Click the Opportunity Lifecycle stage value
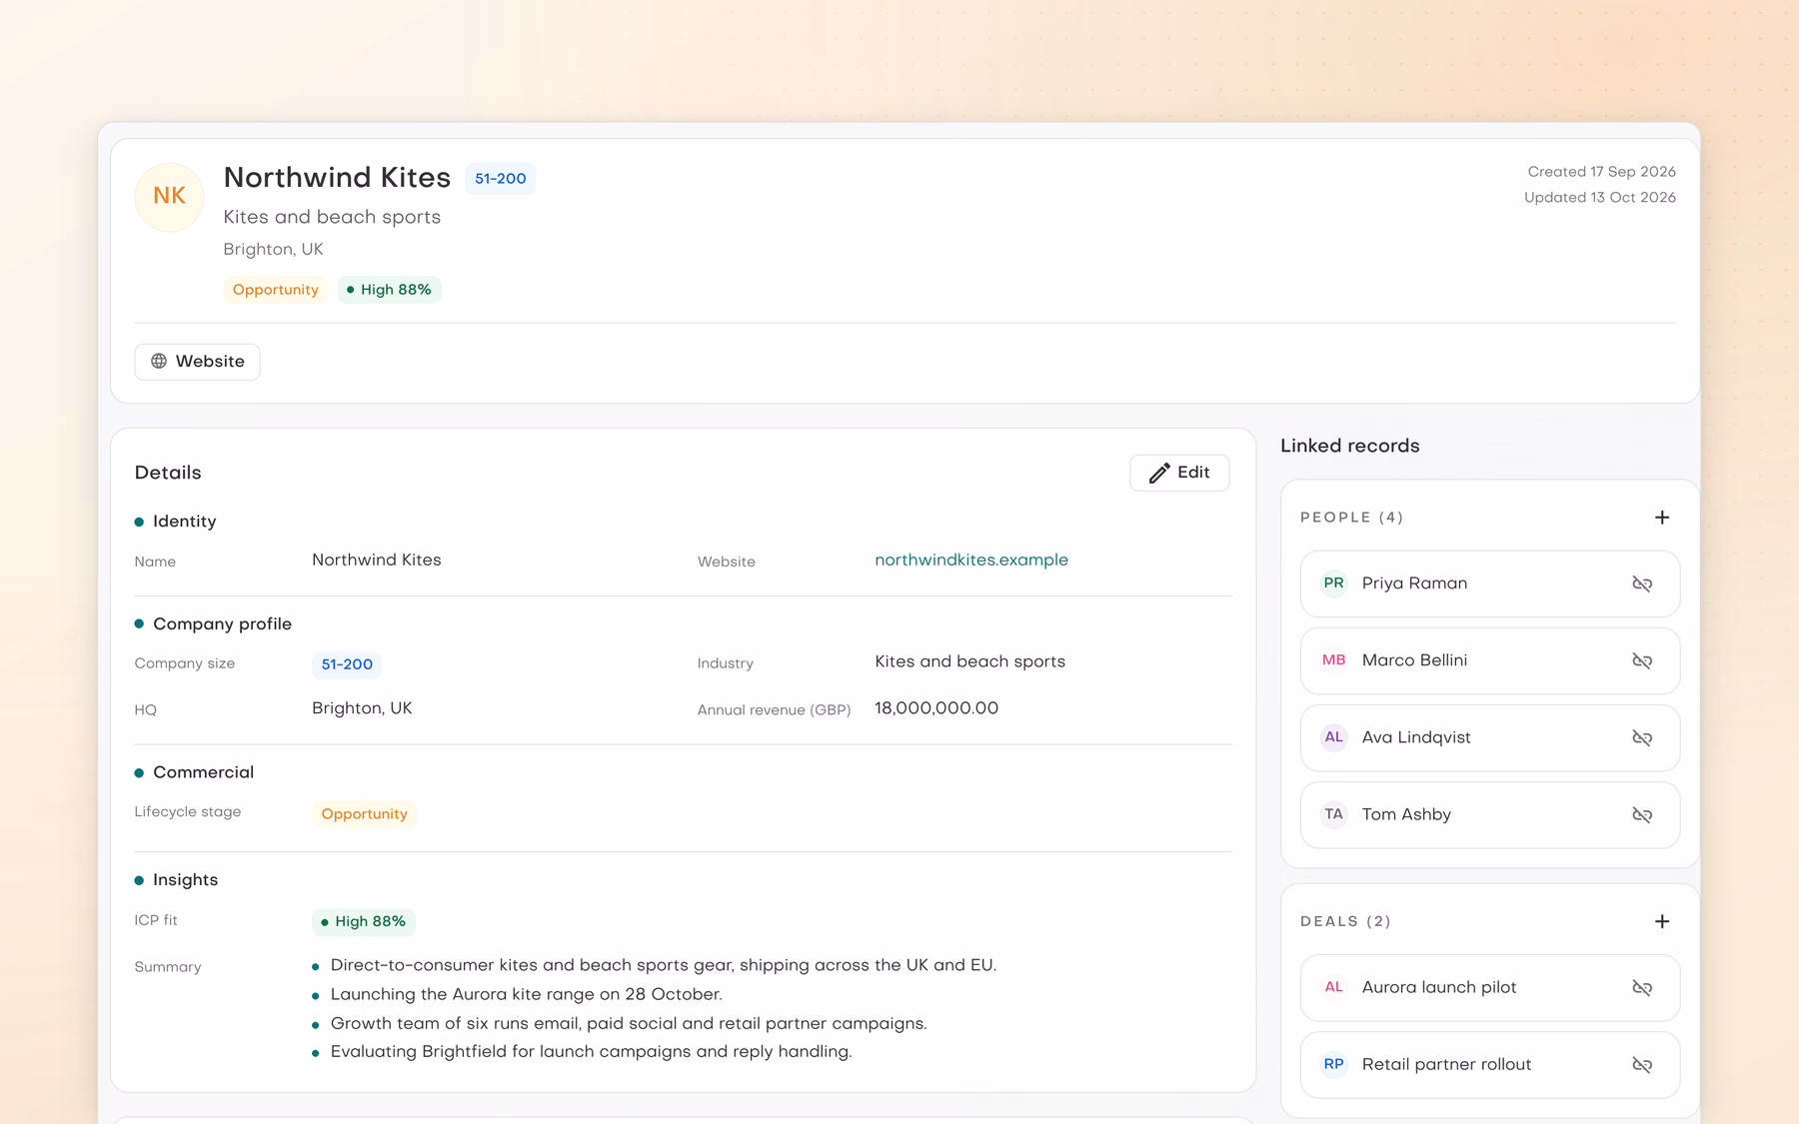The height and width of the screenshot is (1124, 1799). pos(364,814)
